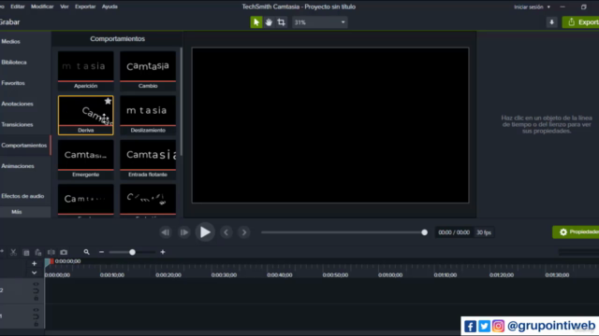Image resolution: width=599 pixels, height=336 pixels.
Task: Click the 00:00 / 00:00 time display
Action: pos(454,232)
